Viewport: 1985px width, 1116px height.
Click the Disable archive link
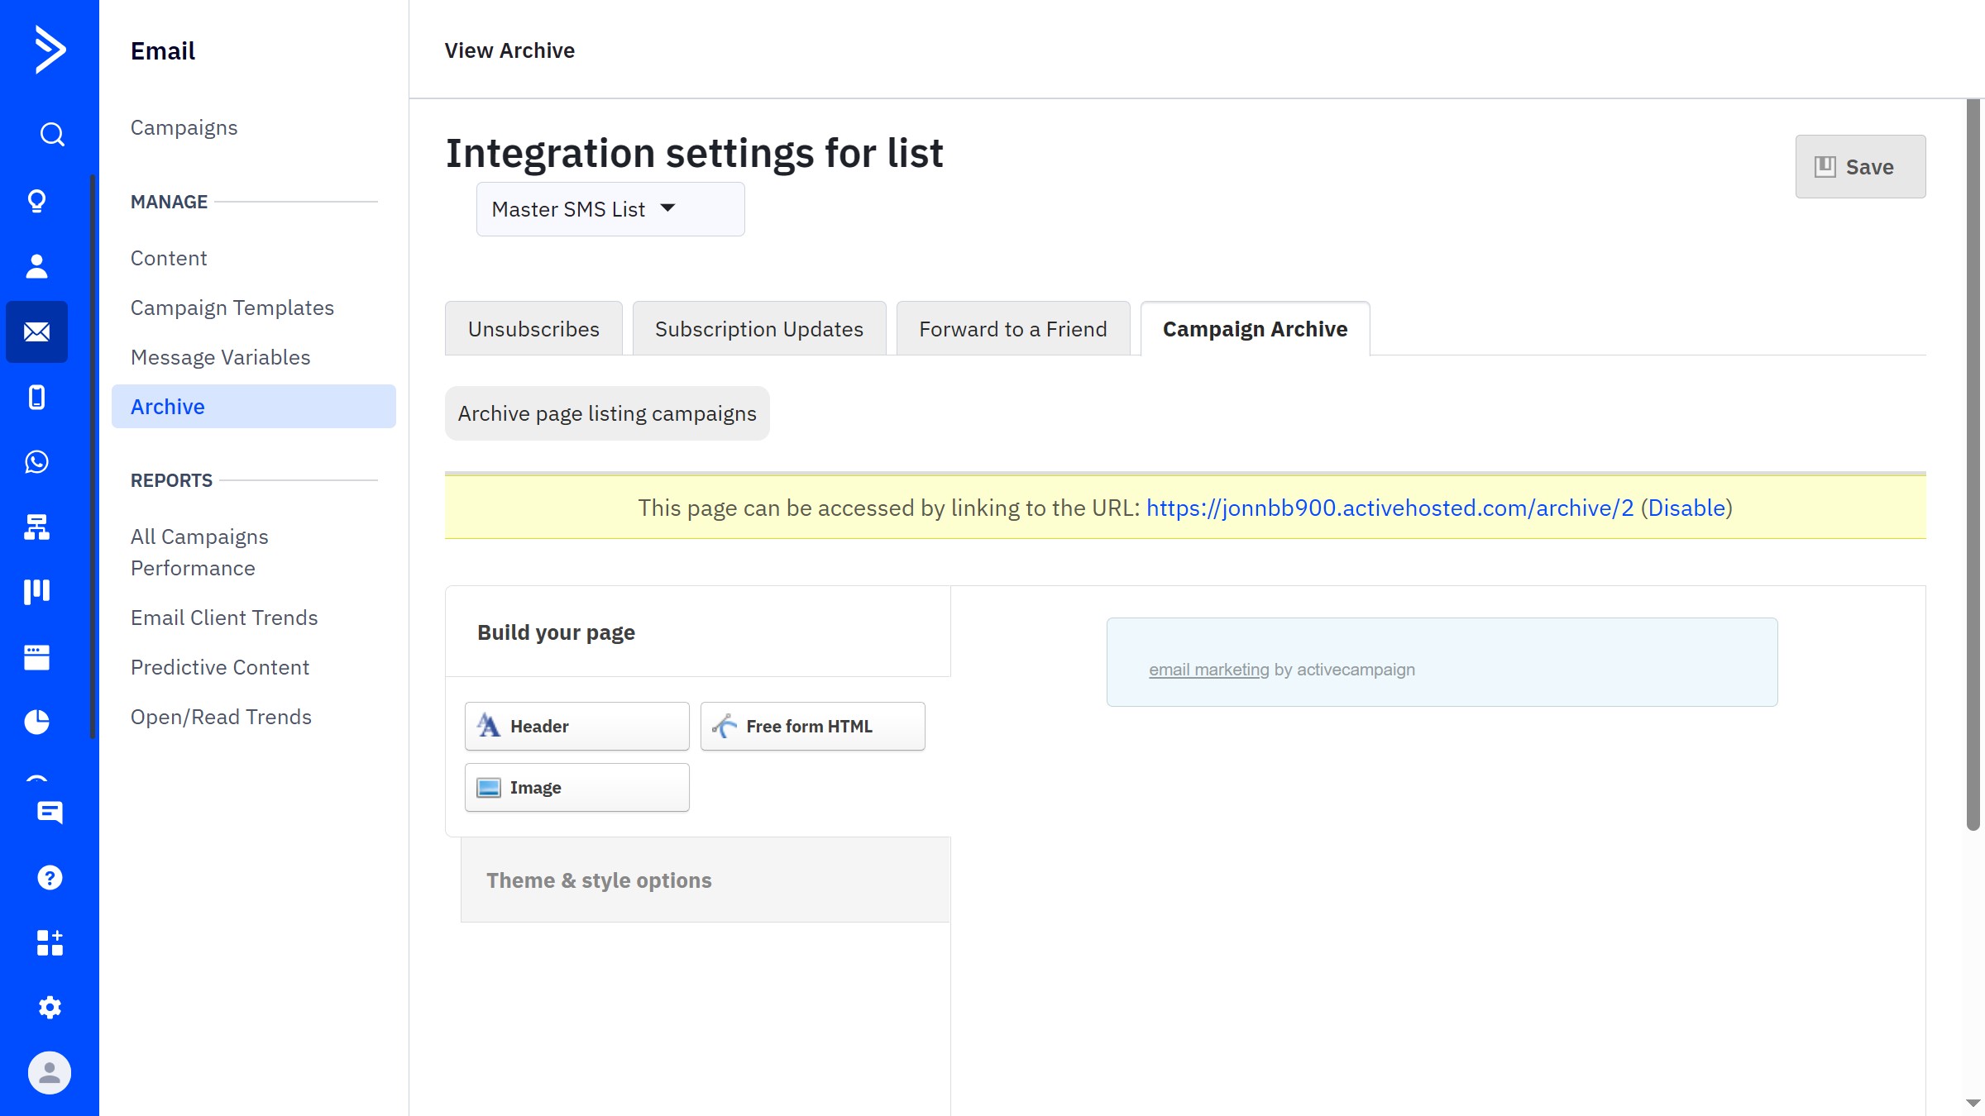1686,508
